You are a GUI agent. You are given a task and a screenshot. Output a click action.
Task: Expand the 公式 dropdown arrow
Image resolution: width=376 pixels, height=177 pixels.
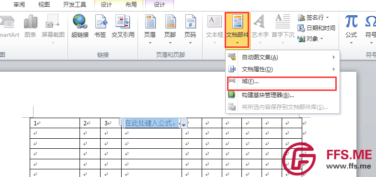point(351,43)
